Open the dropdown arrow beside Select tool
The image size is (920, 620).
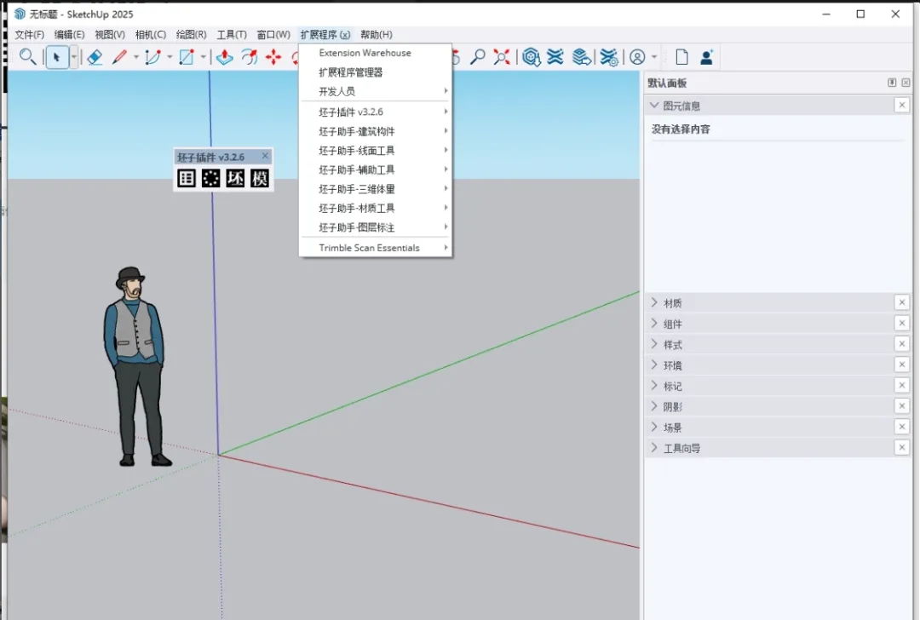(74, 57)
